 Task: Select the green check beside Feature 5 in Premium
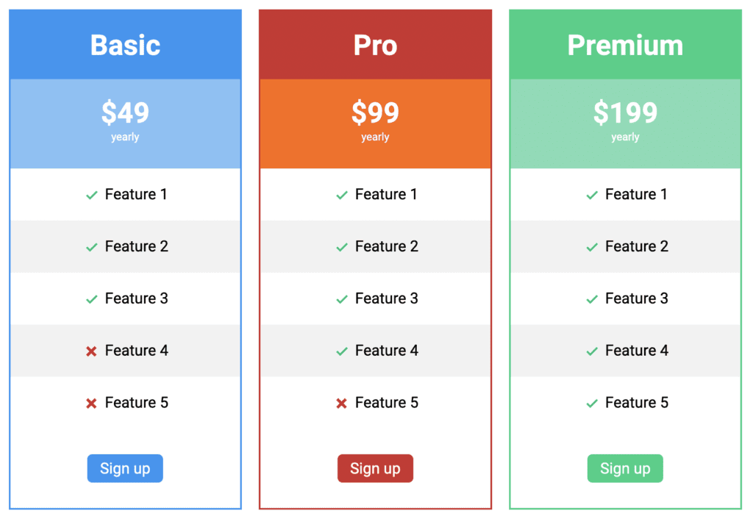[x=591, y=403]
